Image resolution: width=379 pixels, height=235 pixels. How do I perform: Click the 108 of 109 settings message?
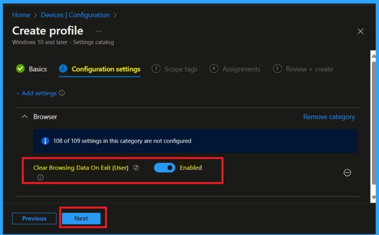[122, 141]
